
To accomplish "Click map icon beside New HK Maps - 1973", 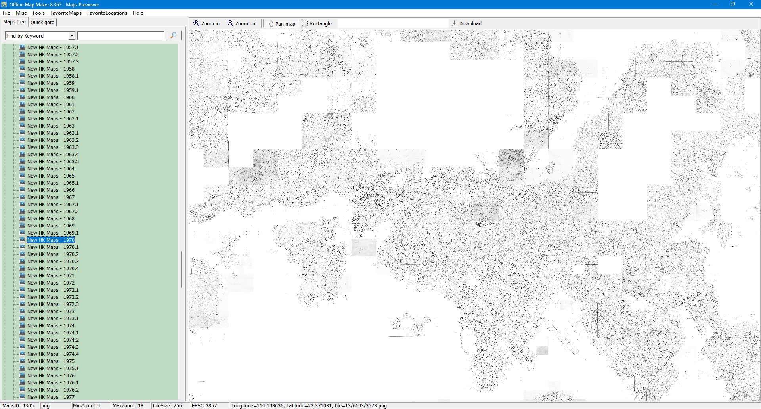I will point(23,311).
